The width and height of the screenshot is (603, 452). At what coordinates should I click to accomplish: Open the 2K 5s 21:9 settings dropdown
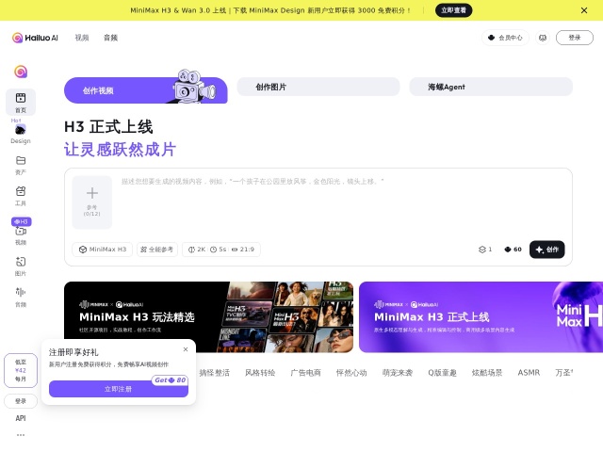click(221, 250)
